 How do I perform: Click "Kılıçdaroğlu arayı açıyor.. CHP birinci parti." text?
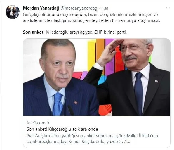point(86,32)
